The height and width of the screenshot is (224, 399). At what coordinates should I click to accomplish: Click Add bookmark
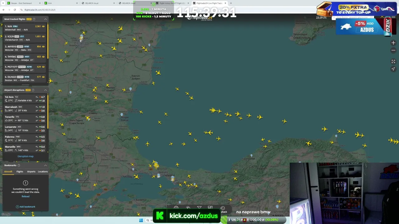click(x=26, y=207)
